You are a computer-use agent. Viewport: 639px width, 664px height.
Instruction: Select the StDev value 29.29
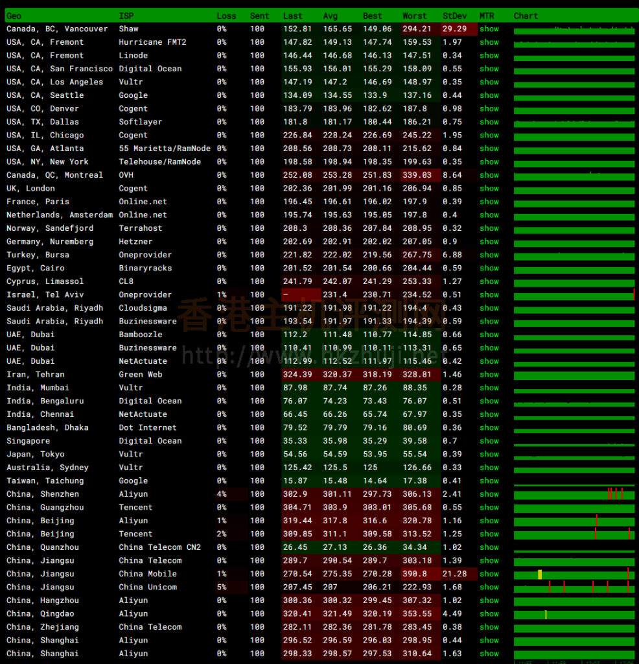pos(454,29)
